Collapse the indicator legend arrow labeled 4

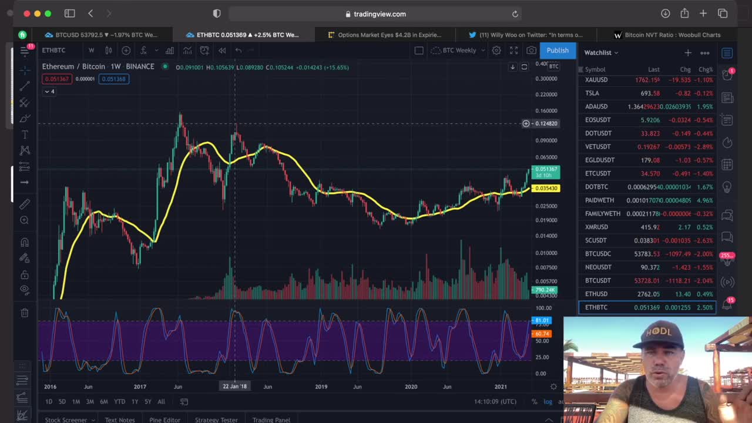tap(49, 92)
